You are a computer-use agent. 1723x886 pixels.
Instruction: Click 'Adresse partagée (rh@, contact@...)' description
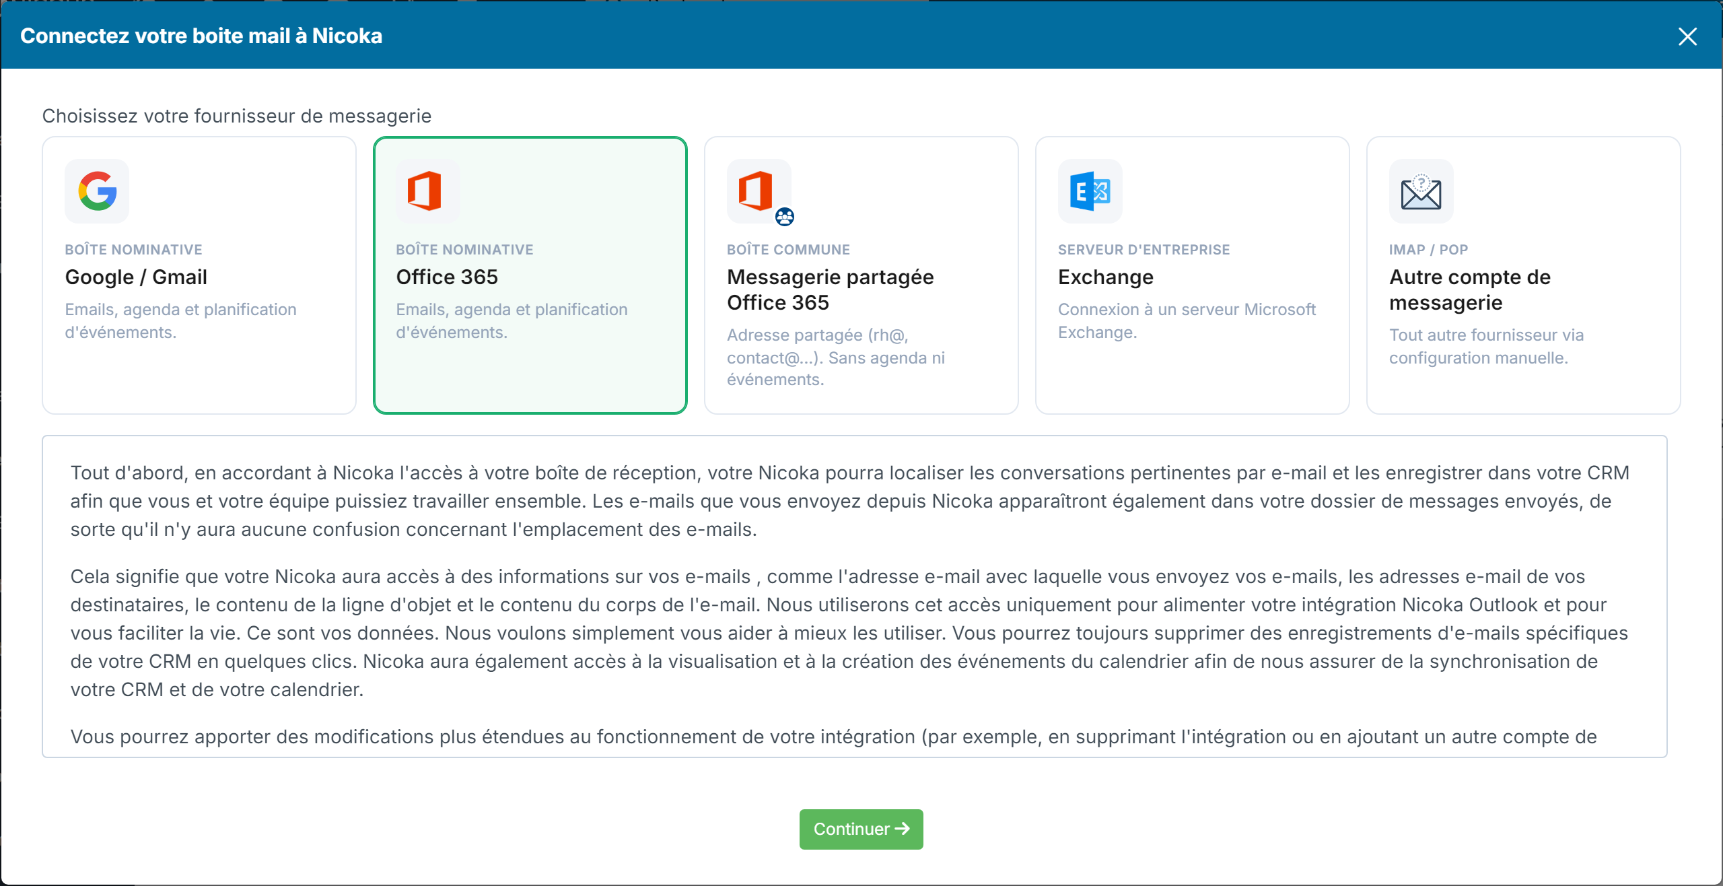[836, 357]
